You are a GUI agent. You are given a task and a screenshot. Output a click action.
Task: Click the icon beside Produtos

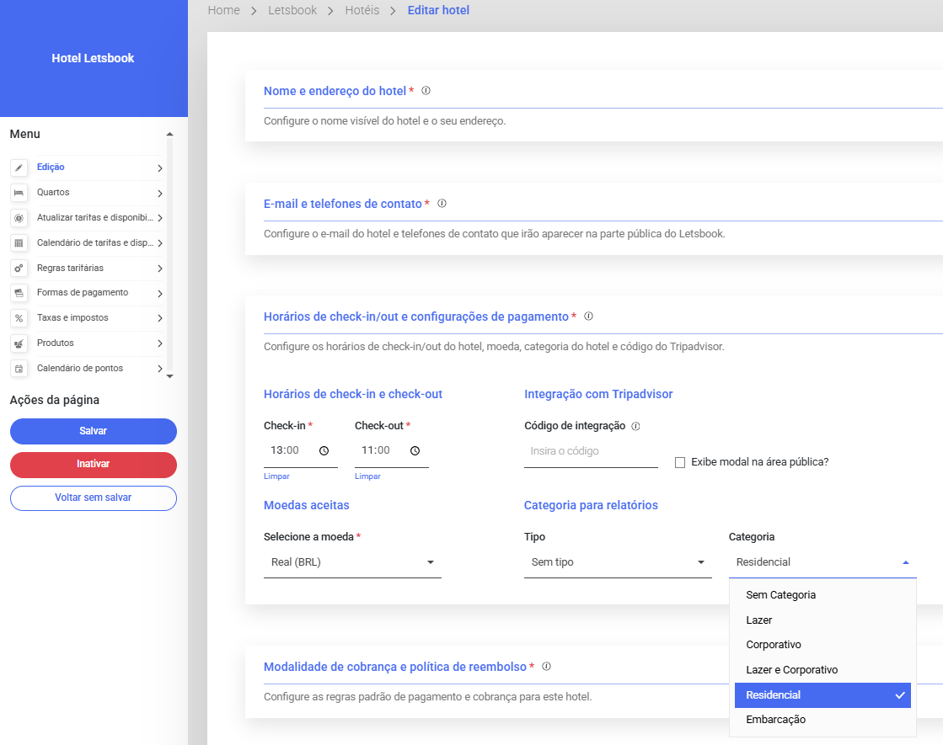point(19,343)
